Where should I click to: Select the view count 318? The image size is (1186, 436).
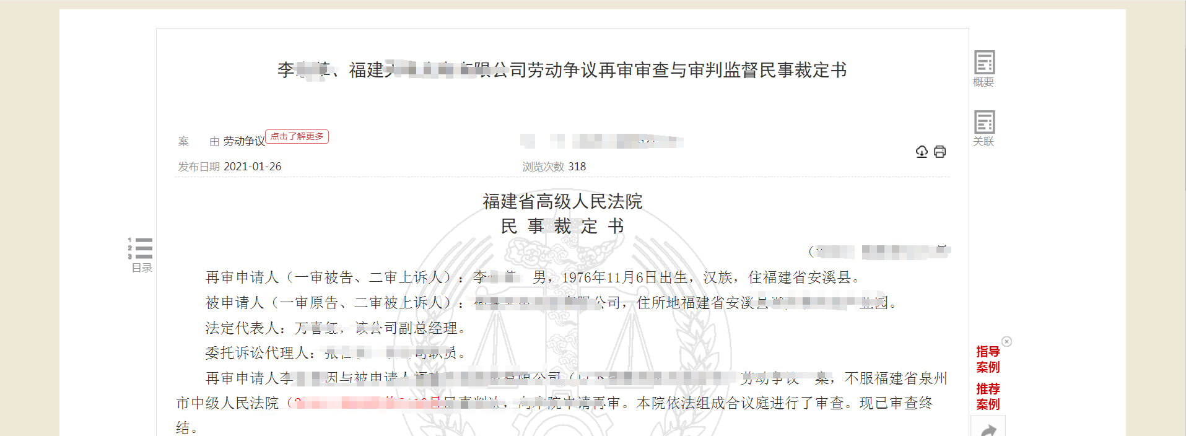577,167
